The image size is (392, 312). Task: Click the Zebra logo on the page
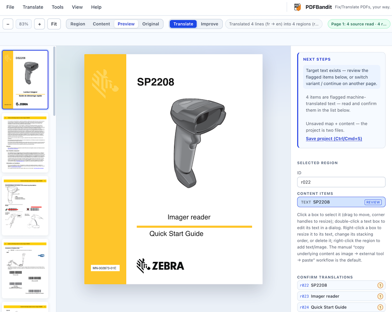point(160,265)
